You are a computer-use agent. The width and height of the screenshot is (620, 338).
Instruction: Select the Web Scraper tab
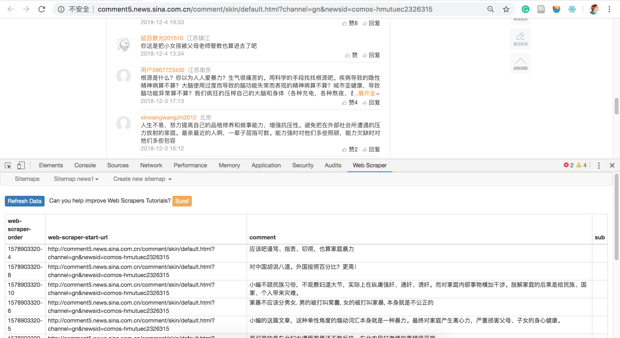369,165
